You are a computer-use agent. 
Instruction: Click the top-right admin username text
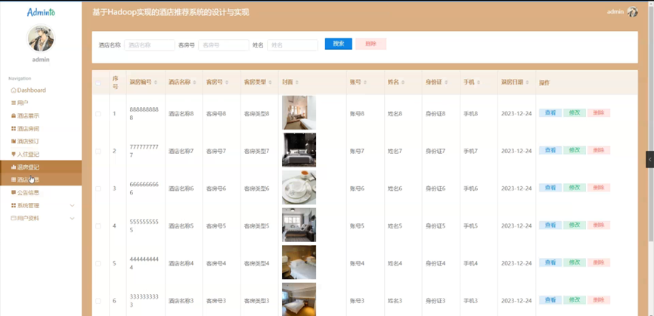[615, 11]
